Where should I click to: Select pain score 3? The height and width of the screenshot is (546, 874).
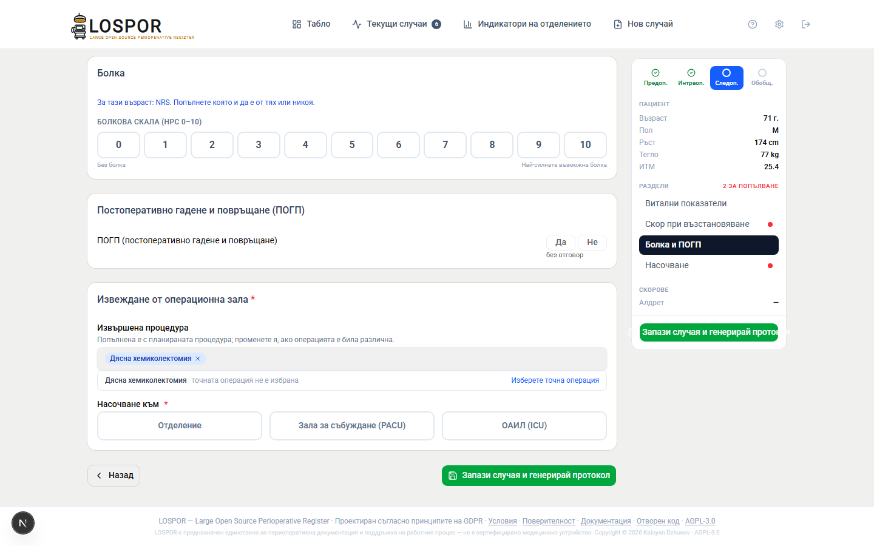(x=259, y=145)
